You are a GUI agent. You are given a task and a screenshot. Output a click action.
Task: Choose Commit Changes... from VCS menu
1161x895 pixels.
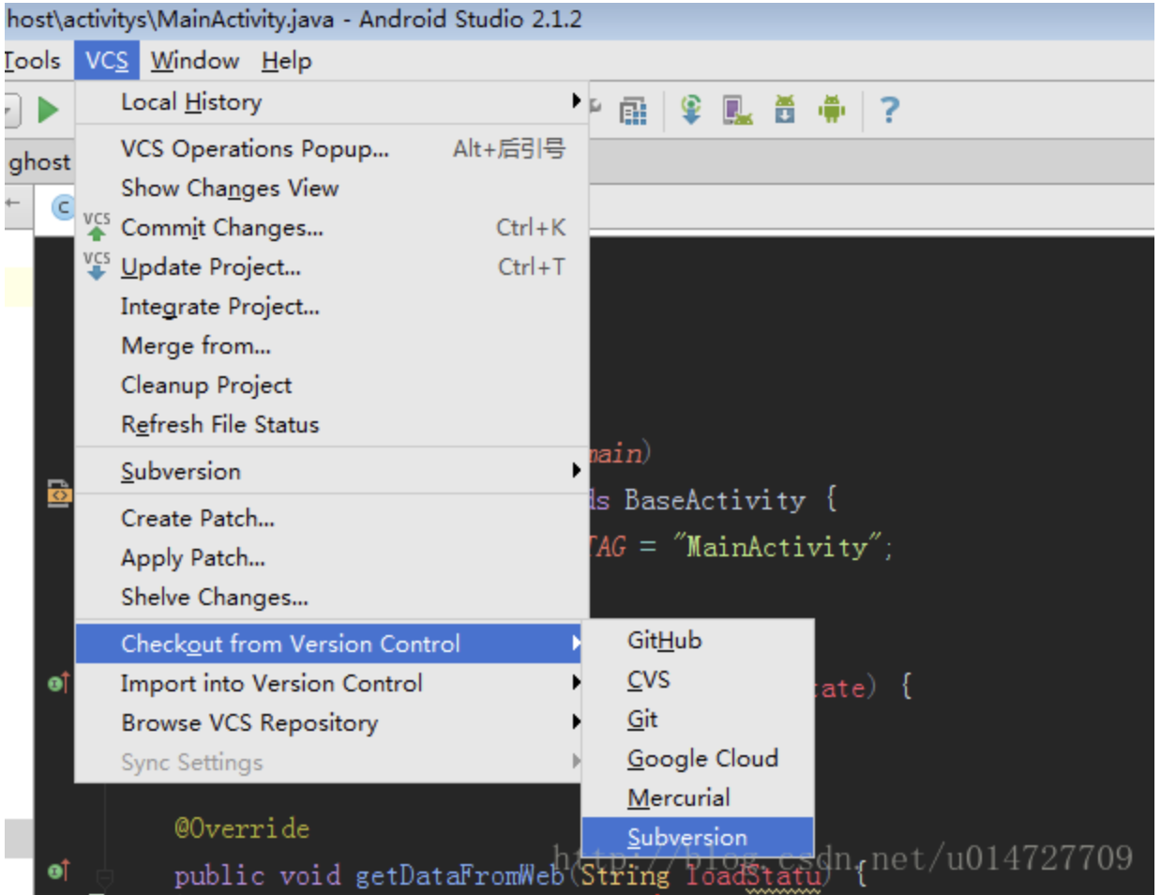[332, 227]
